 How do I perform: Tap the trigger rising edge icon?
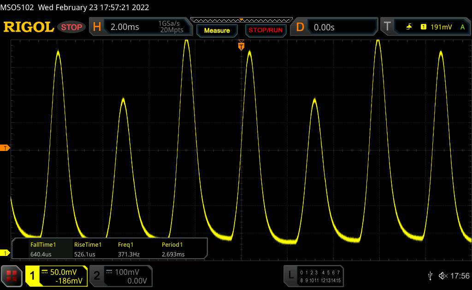coord(409,27)
